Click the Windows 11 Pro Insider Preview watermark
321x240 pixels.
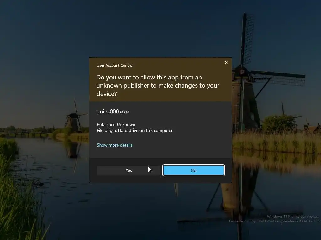click(293, 217)
